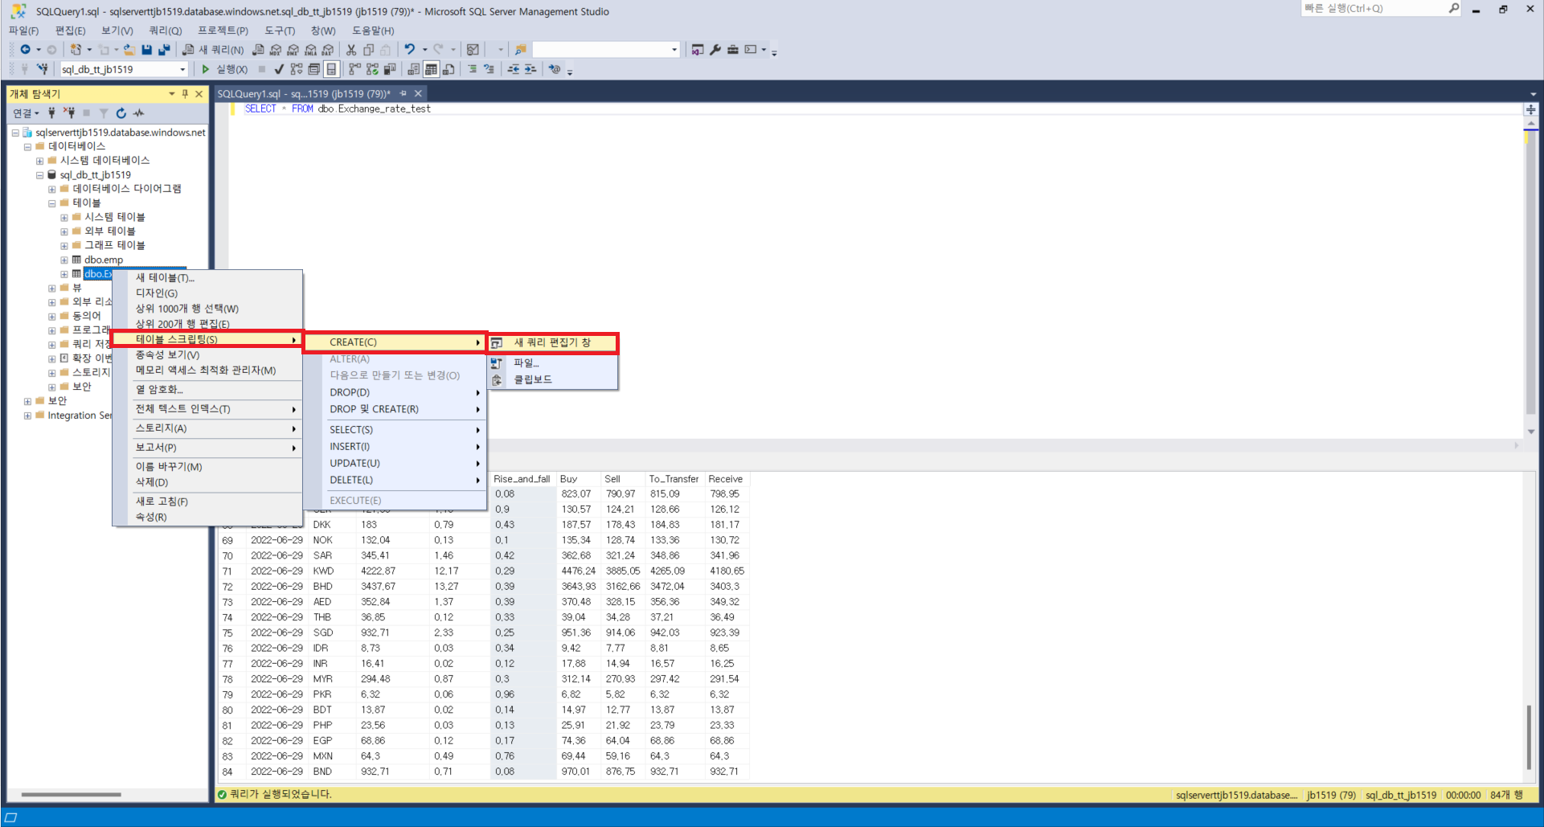Open the 쿼리(Q) menu
1544x827 pixels.
pyautogui.click(x=165, y=31)
